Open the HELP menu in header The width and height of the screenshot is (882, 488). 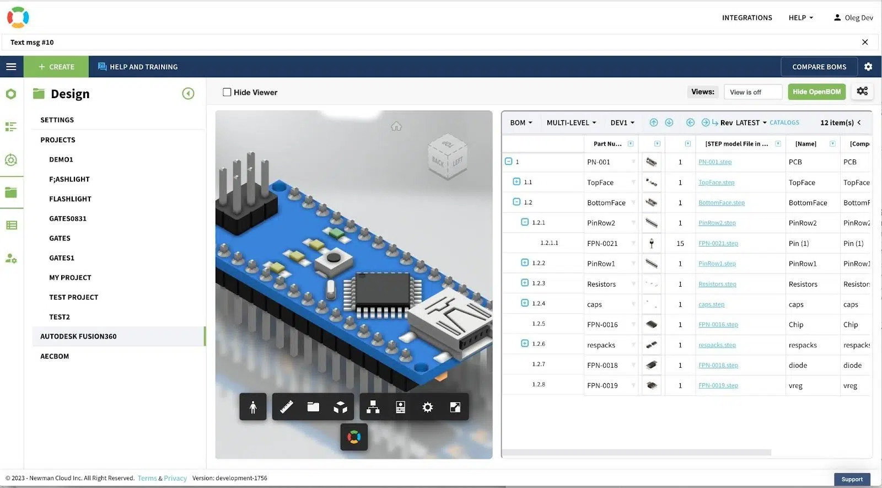[801, 18]
